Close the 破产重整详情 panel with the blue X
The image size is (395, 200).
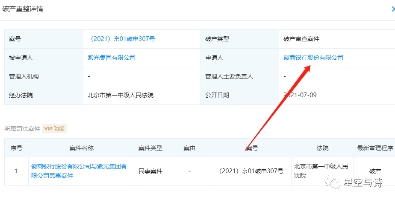click(x=393, y=9)
